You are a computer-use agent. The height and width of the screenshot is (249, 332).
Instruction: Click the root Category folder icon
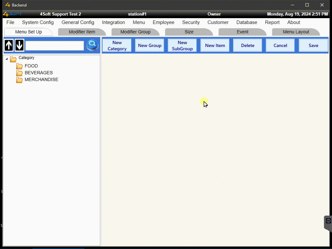[x=13, y=59]
